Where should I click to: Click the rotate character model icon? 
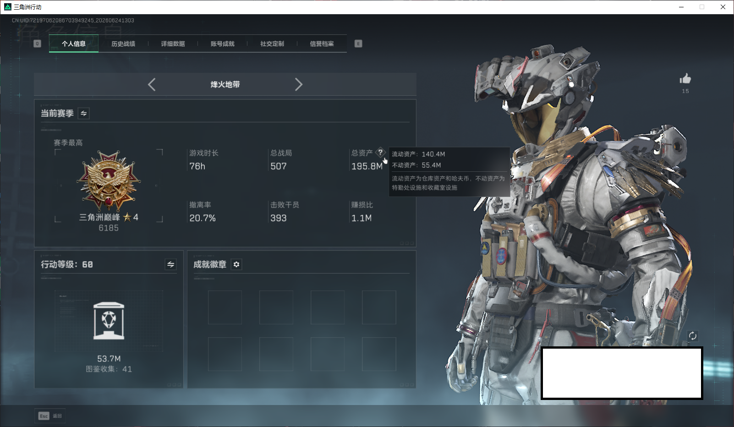point(692,336)
